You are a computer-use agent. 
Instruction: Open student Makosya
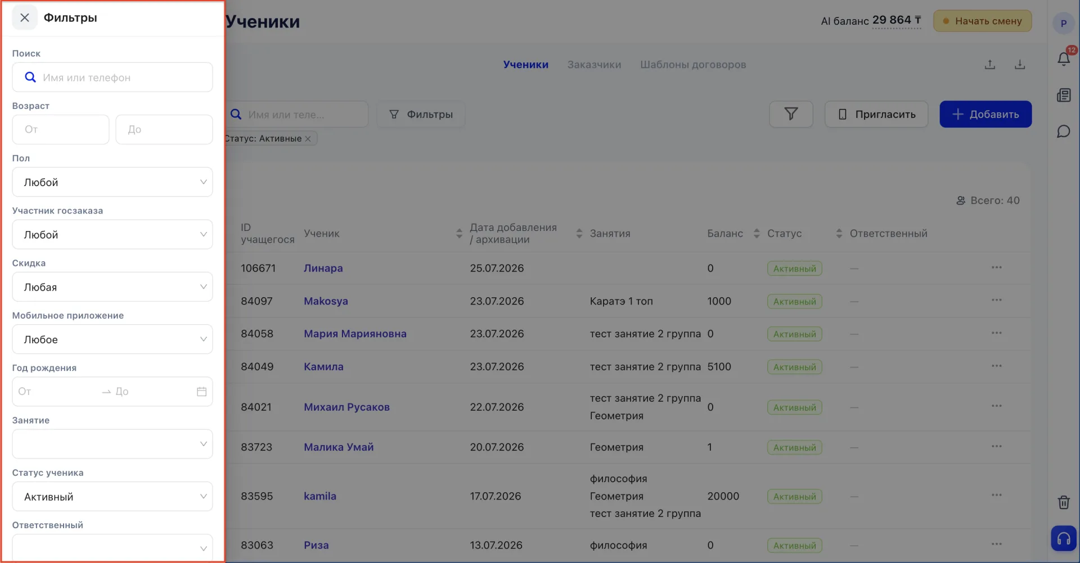(x=326, y=301)
